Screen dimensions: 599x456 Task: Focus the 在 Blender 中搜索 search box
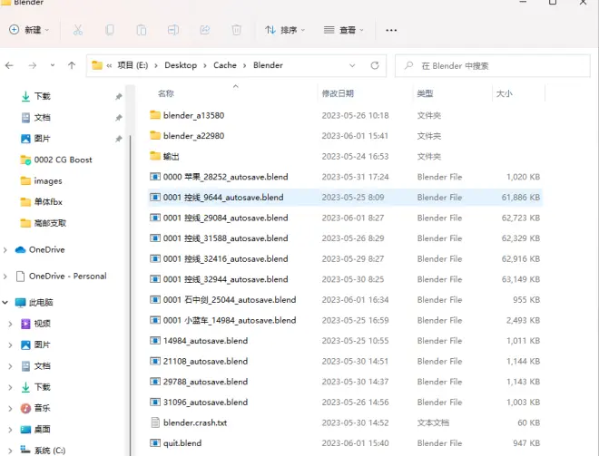[493, 66]
